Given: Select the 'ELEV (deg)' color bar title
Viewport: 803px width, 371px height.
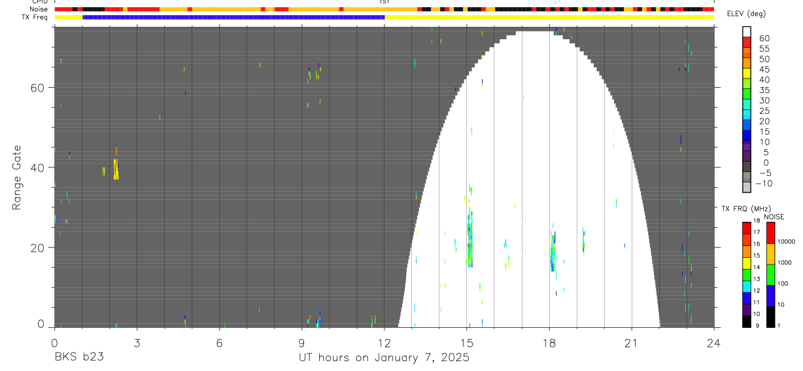Looking at the screenshot, I should [746, 14].
